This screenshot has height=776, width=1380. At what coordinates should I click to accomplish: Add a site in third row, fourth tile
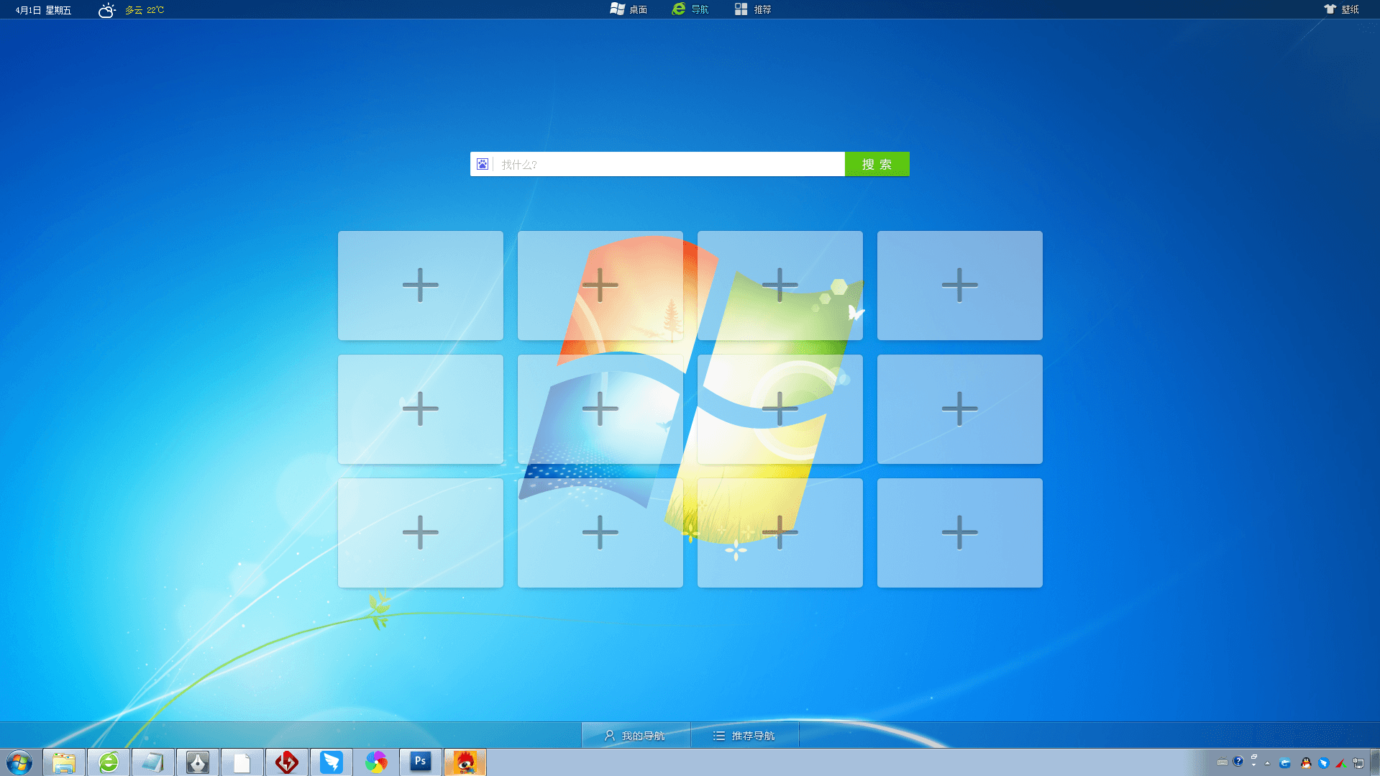click(960, 533)
